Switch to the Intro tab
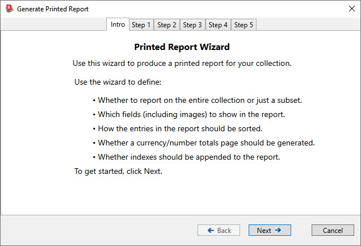Image resolution: width=361 pixels, height=246 pixels. (117, 24)
